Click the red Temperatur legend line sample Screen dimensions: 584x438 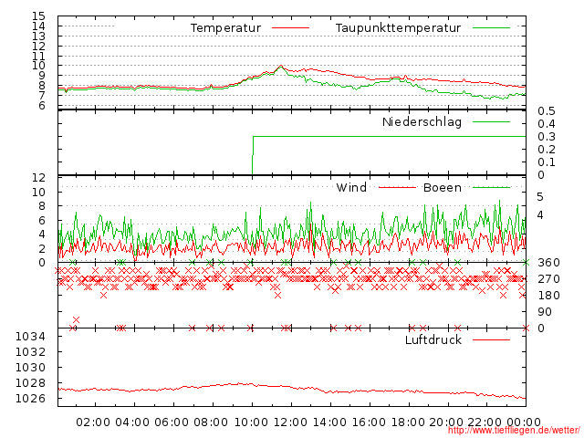[x=290, y=28]
